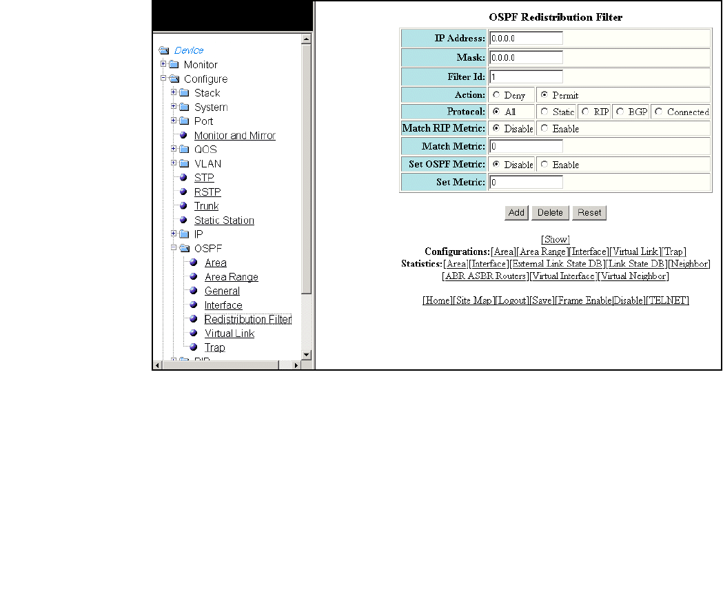Click the Match Metric input field
The width and height of the screenshot is (723, 616).
click(x=526, y=146)
